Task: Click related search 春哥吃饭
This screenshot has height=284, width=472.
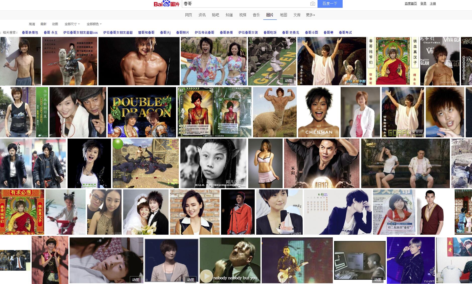Action: pos(270,32)
